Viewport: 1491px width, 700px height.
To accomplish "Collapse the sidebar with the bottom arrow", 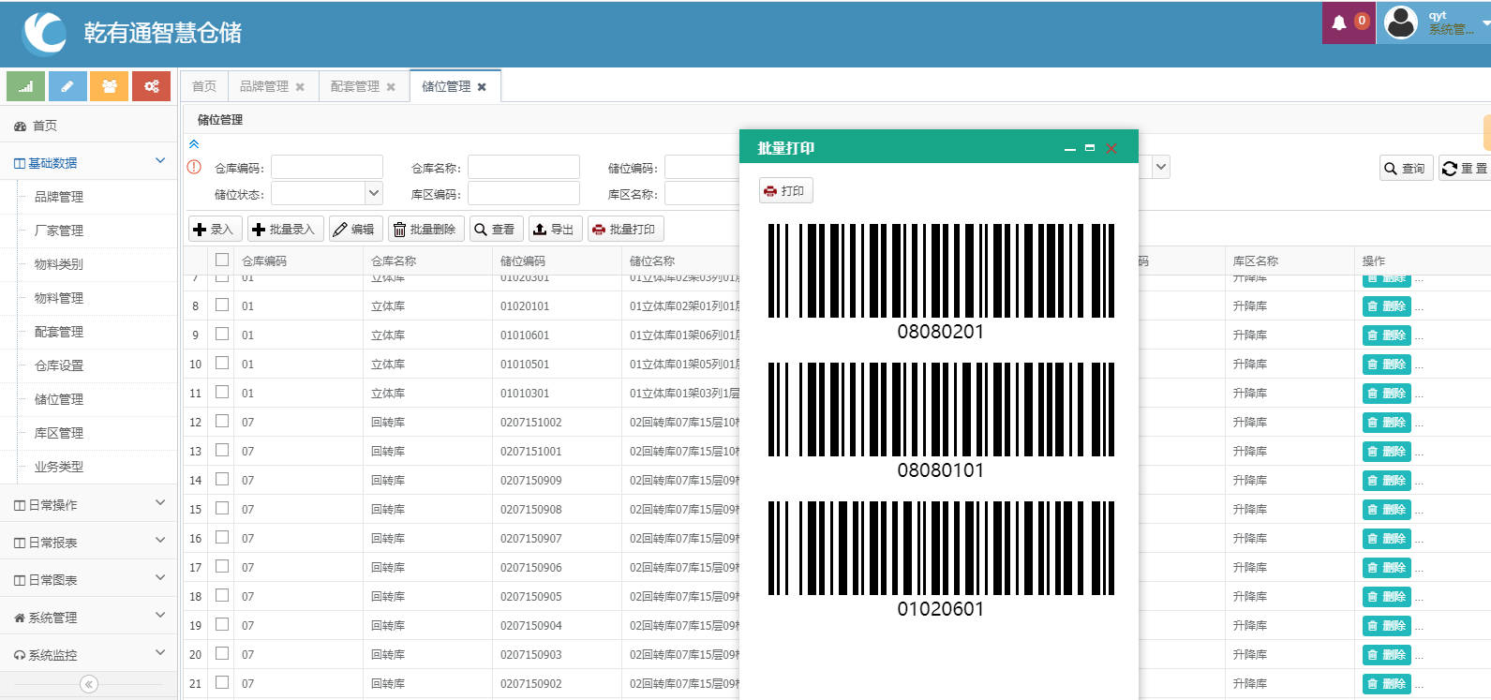I will 88,684.
